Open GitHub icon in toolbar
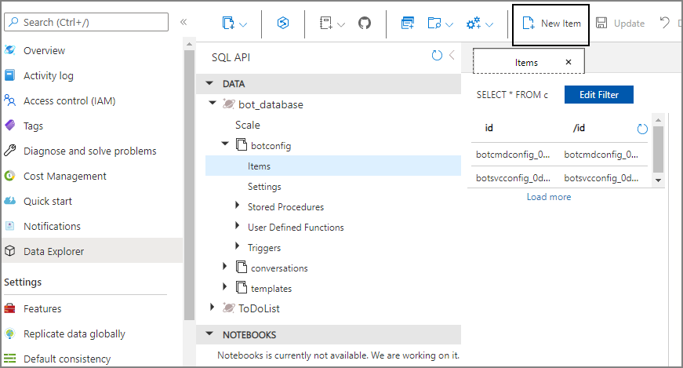The height and width of the screenshot is (368, 683). [364, 24]
